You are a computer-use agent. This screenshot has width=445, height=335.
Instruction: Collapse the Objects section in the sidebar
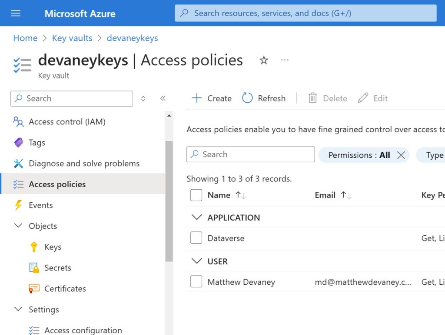[18, 226]
